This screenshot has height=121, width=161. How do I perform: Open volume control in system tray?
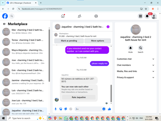[137, 118]
